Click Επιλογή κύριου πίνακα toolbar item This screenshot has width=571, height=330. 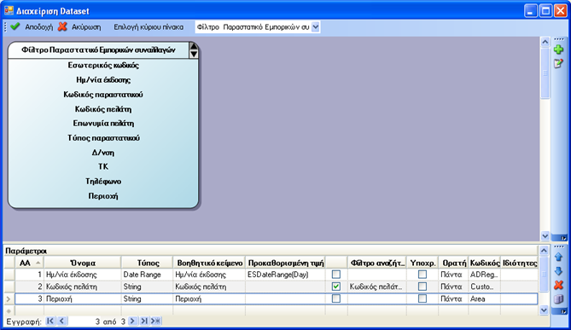tap(149, 27)
